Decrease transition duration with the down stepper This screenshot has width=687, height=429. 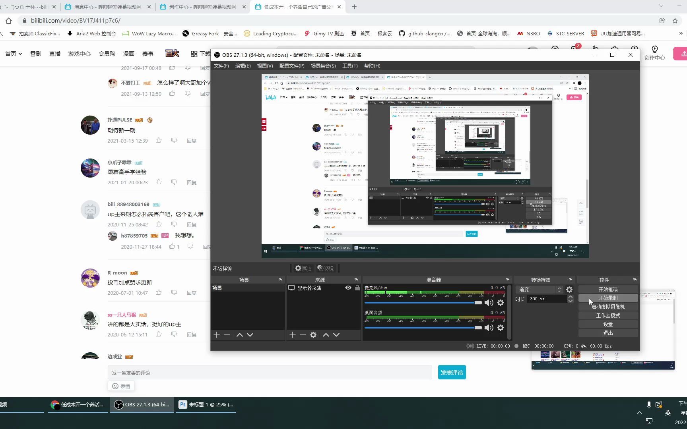coord(571,301)
